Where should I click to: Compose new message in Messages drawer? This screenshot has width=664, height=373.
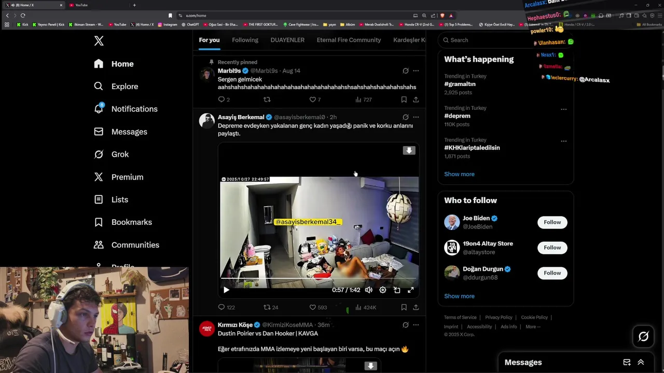pyautogui.click(x=627, y=363)
